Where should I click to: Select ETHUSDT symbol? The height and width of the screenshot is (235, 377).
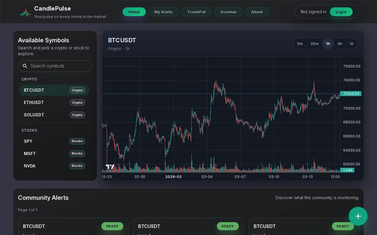click(x=54, y=103)
